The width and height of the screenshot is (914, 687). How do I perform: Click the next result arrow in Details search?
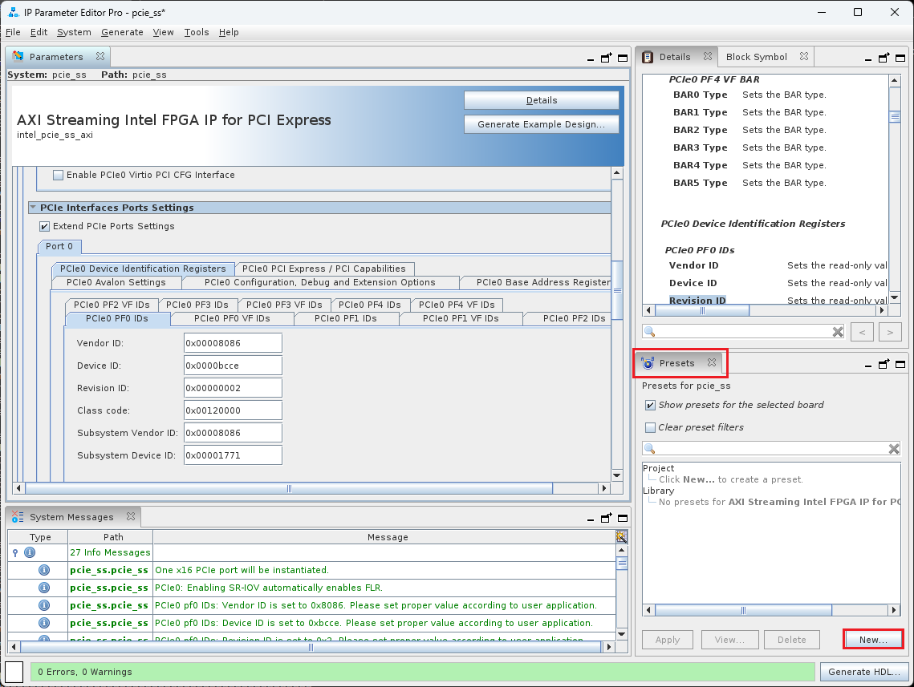(890, 332)
